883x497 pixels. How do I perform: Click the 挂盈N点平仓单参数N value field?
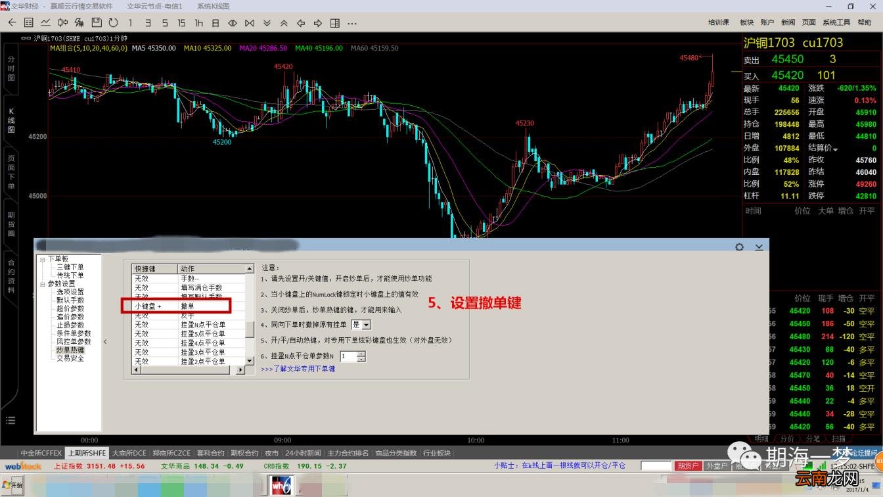click(x=349, y=356)
